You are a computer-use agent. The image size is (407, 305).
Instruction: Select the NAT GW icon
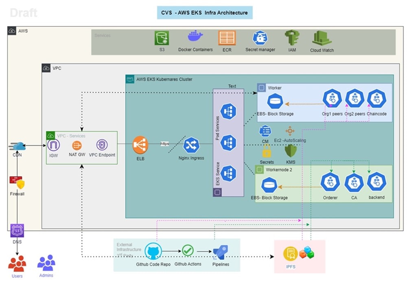77,146
